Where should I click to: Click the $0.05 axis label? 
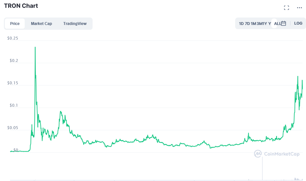[13, 128]
